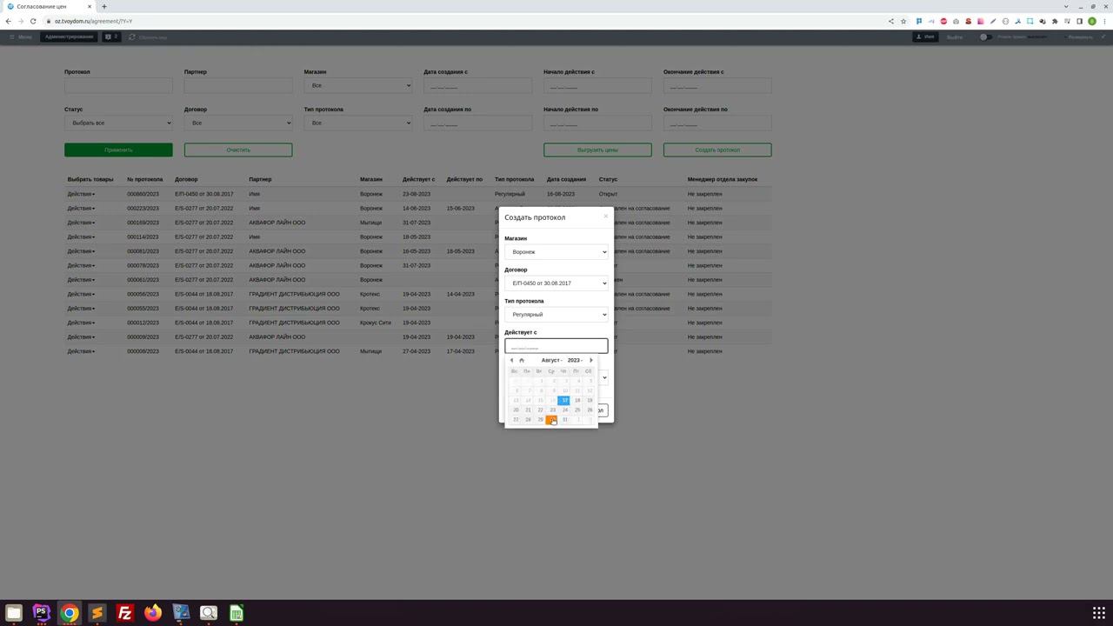Bookmark this page with the star icon
The image size is (1113, 626).
[x=903, y=21]
